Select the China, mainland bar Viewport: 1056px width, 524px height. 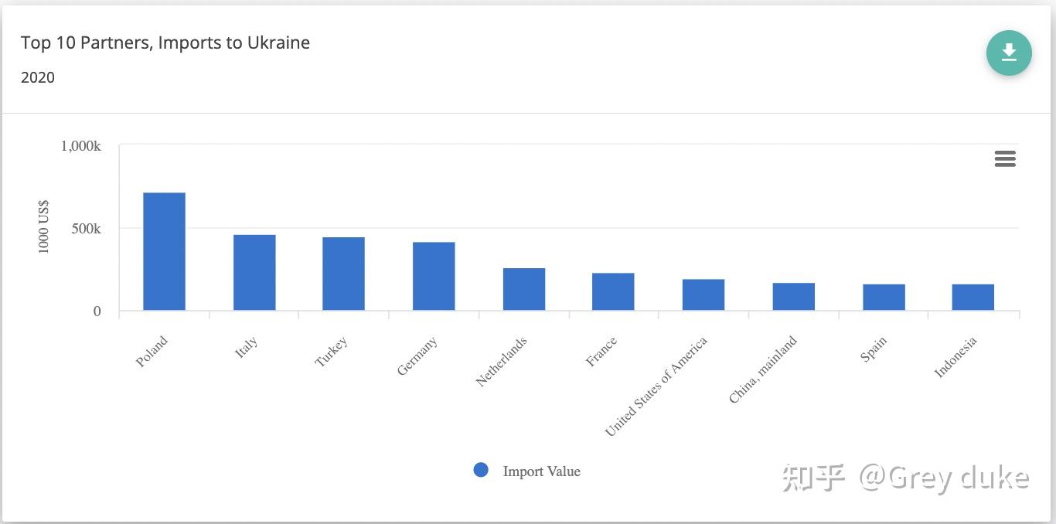pyautogui.click(x=794, y=297)
